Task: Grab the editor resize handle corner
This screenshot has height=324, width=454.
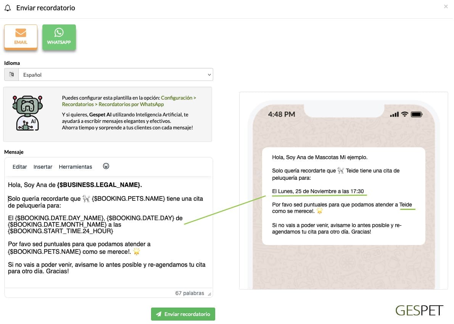Action: coord(209,294)
